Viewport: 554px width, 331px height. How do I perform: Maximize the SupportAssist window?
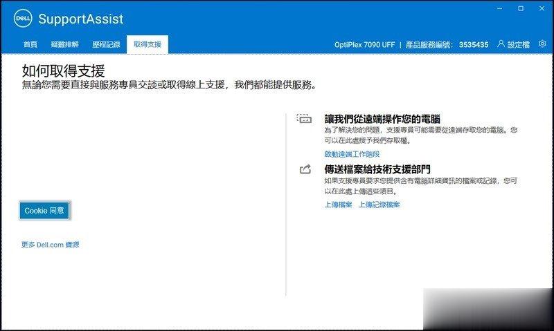[521, 8]
